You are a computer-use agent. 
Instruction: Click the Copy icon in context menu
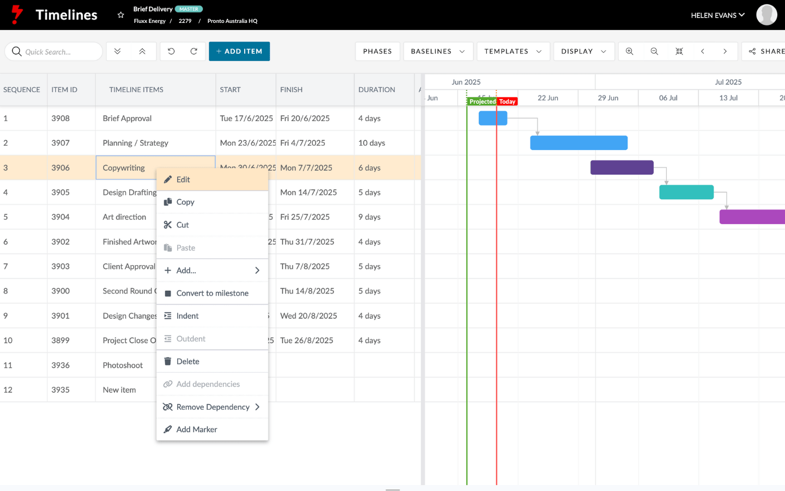(x=168, y=202)
